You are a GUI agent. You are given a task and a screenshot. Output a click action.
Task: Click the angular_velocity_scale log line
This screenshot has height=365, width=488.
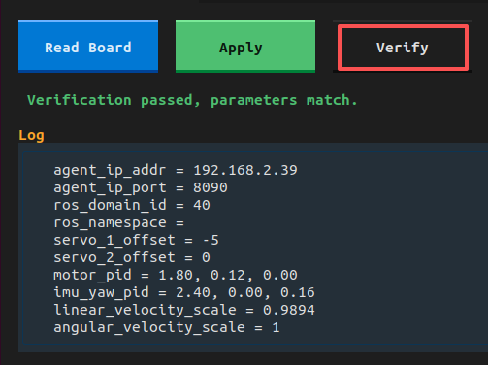(x=167, y=327)
